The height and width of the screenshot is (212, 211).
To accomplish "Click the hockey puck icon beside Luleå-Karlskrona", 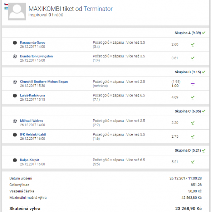I will [15, 95].
